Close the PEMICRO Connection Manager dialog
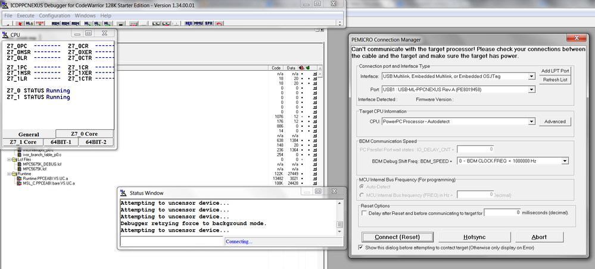 577,38
